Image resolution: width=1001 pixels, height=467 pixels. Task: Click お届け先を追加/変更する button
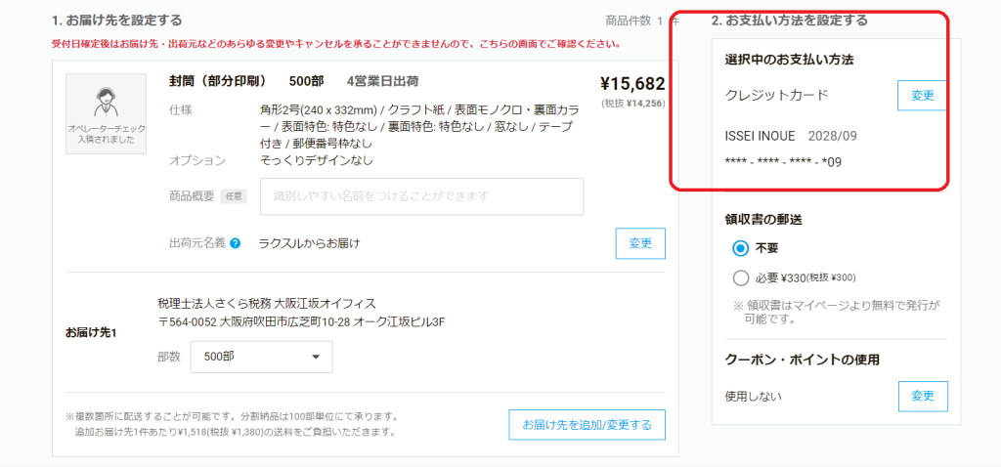(587, 425)
